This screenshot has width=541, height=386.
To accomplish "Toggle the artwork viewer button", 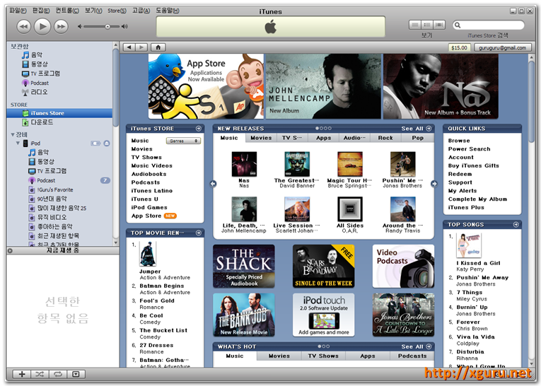I will click(76, 374).
